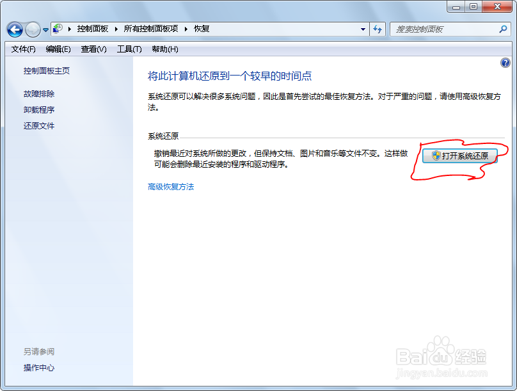Screen dimensions: 517x391
Task: Click the blue help question mark icon
Action: (505, 63)
